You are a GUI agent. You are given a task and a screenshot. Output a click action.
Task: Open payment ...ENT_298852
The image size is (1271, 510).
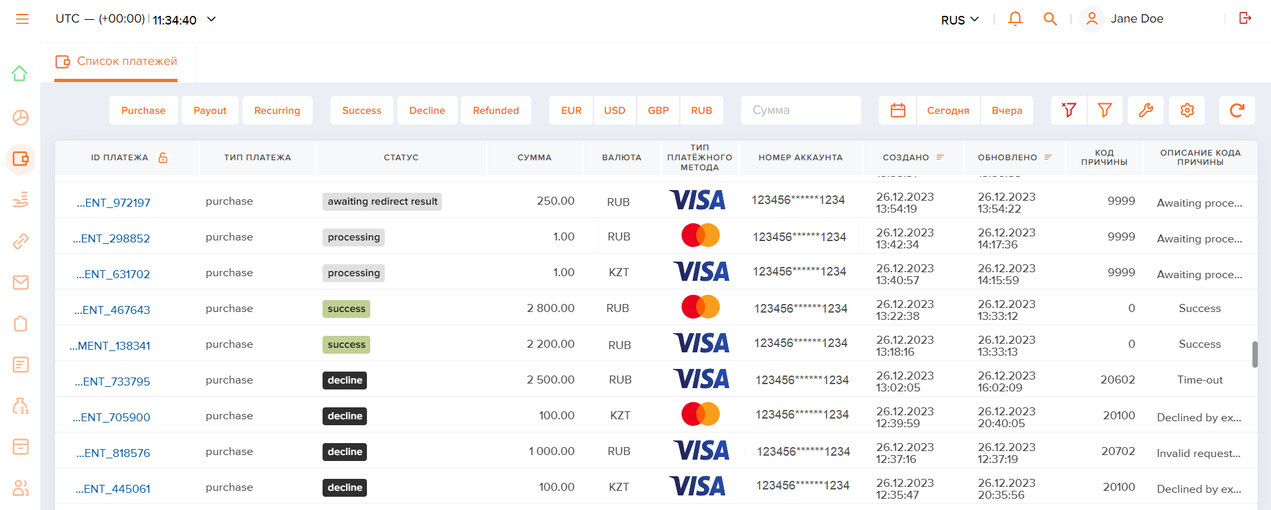(111, 238)
